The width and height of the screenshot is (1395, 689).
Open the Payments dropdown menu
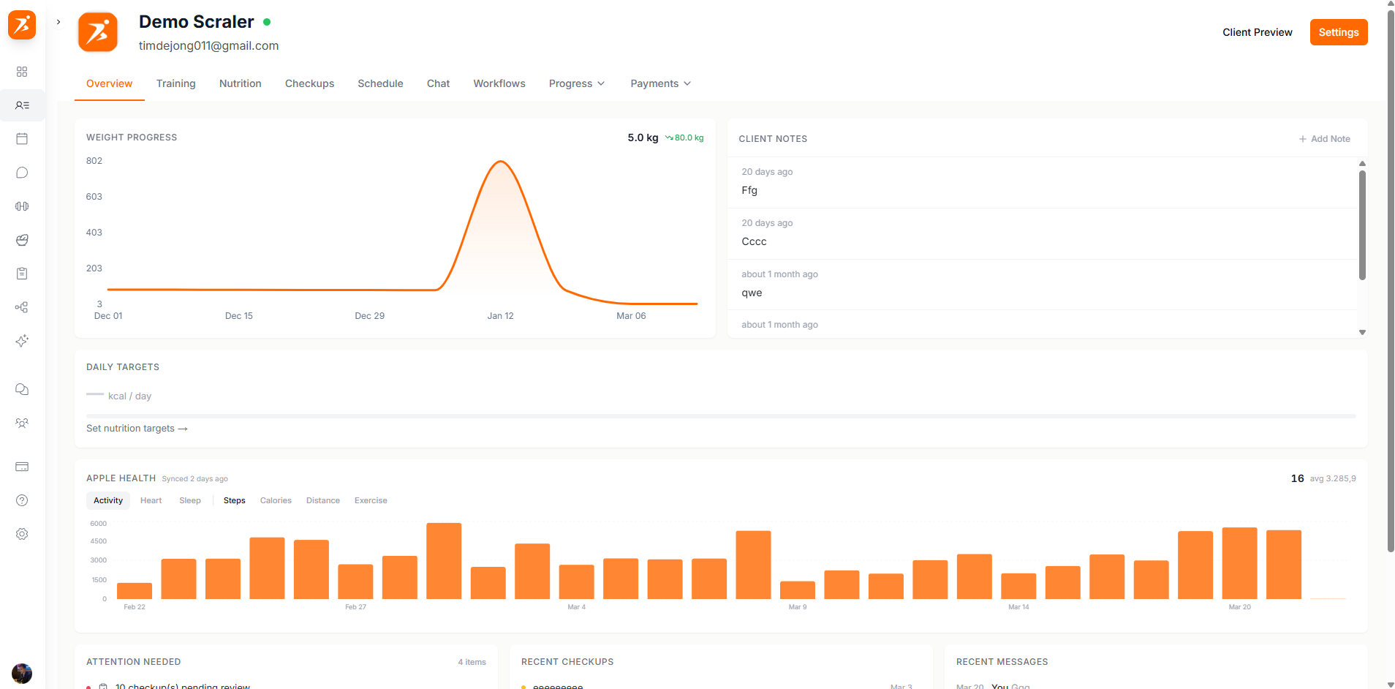[659, 83]
